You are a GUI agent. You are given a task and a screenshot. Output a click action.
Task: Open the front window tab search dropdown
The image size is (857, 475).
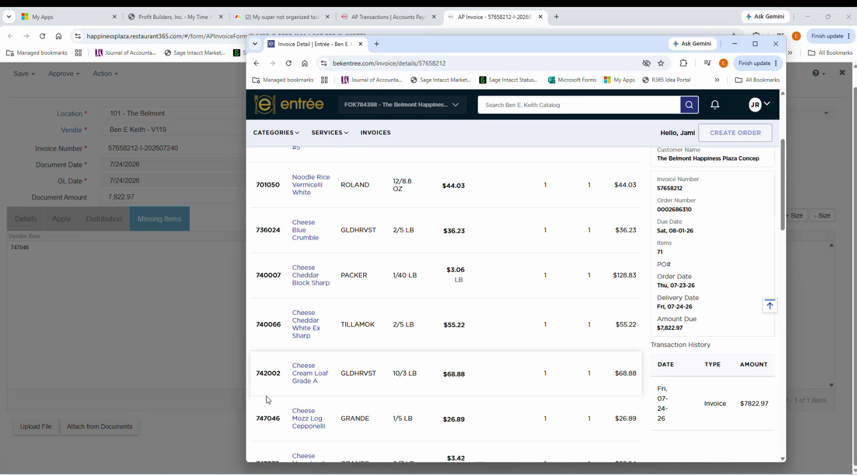pyautogui.click(x=255, y=44)
